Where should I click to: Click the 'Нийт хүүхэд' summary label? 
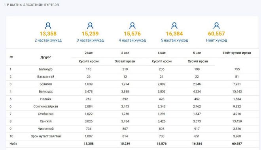(216, 40)
